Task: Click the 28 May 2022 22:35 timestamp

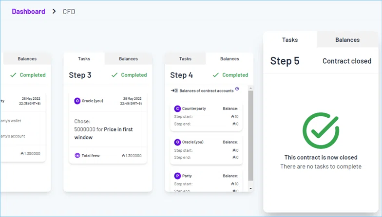Action: [30, 101]
